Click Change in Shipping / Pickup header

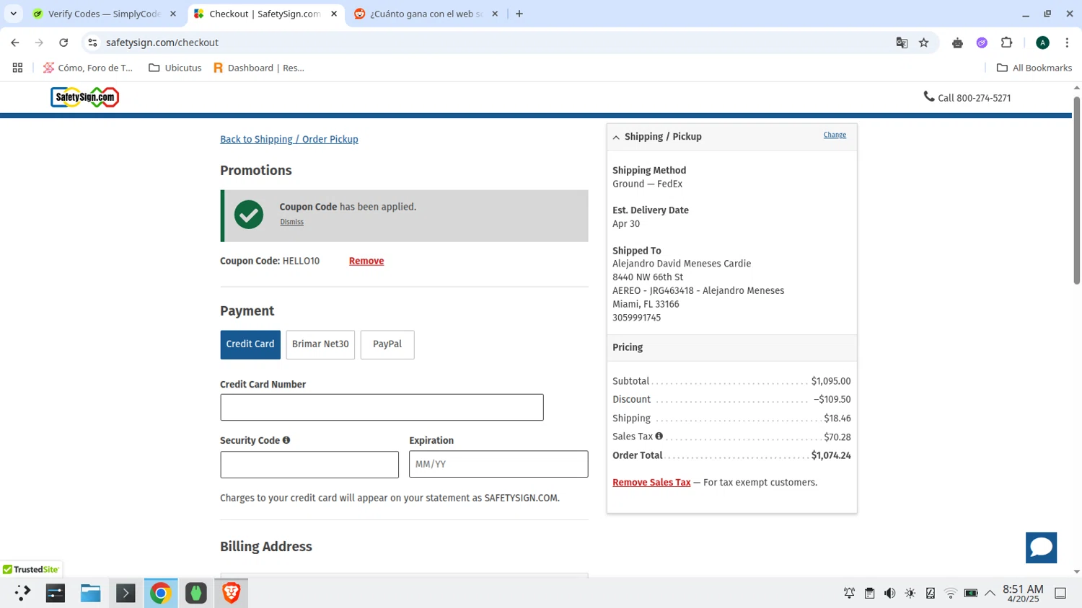pos(835,135)
